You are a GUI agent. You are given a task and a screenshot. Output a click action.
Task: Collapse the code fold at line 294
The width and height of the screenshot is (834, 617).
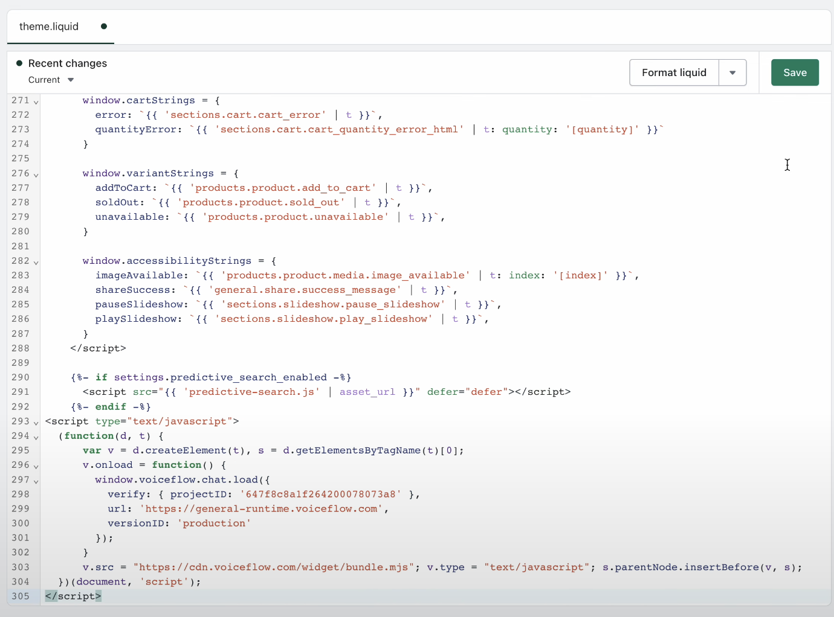[36, 437]
